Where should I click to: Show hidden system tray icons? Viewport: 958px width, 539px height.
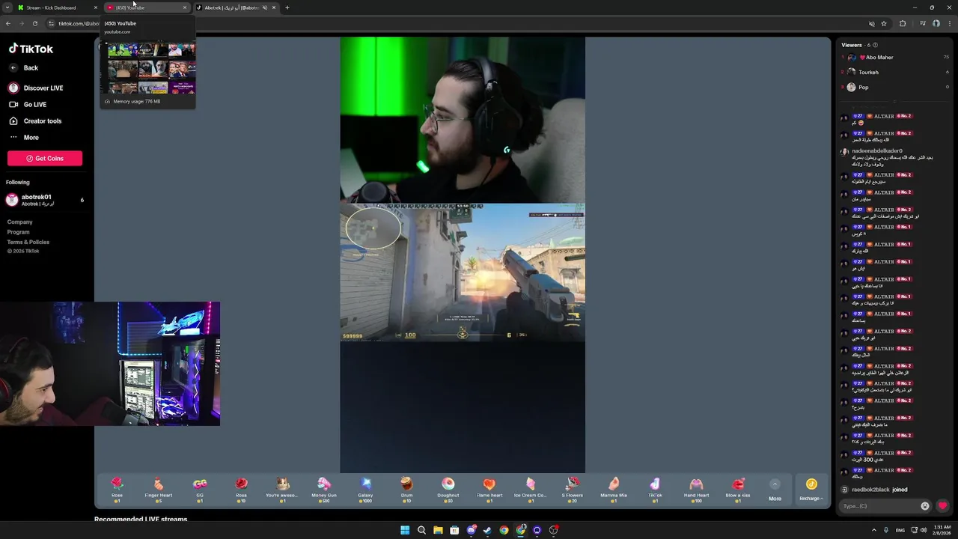click(874, 530)
